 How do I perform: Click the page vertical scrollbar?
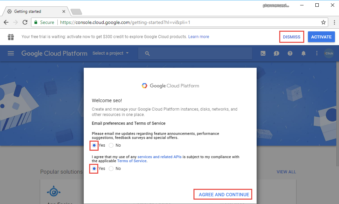point(338,114)
